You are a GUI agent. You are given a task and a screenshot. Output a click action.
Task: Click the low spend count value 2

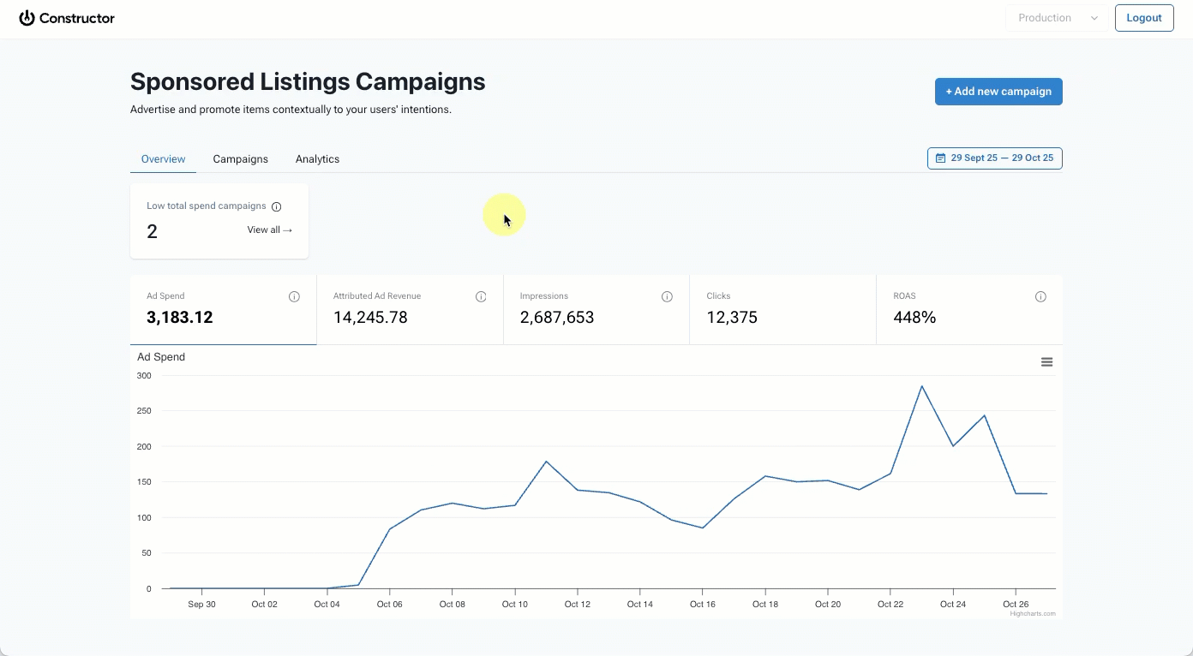coord(152,231)
